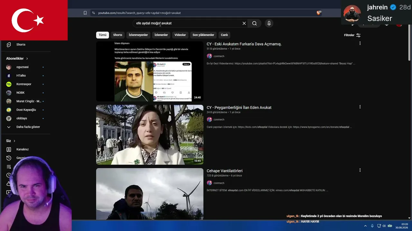Open the site information icon beside URL

coord(93,13)
